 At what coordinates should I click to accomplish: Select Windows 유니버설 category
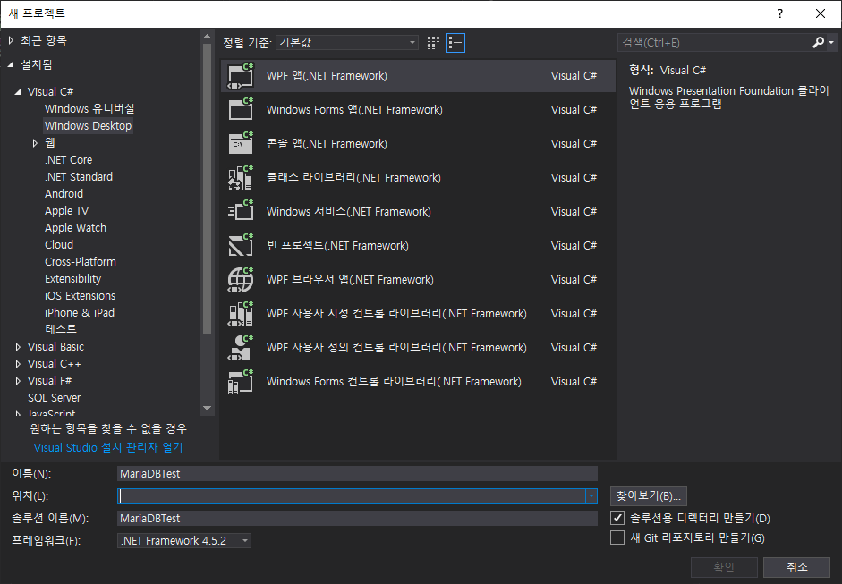tap(89, 108)
